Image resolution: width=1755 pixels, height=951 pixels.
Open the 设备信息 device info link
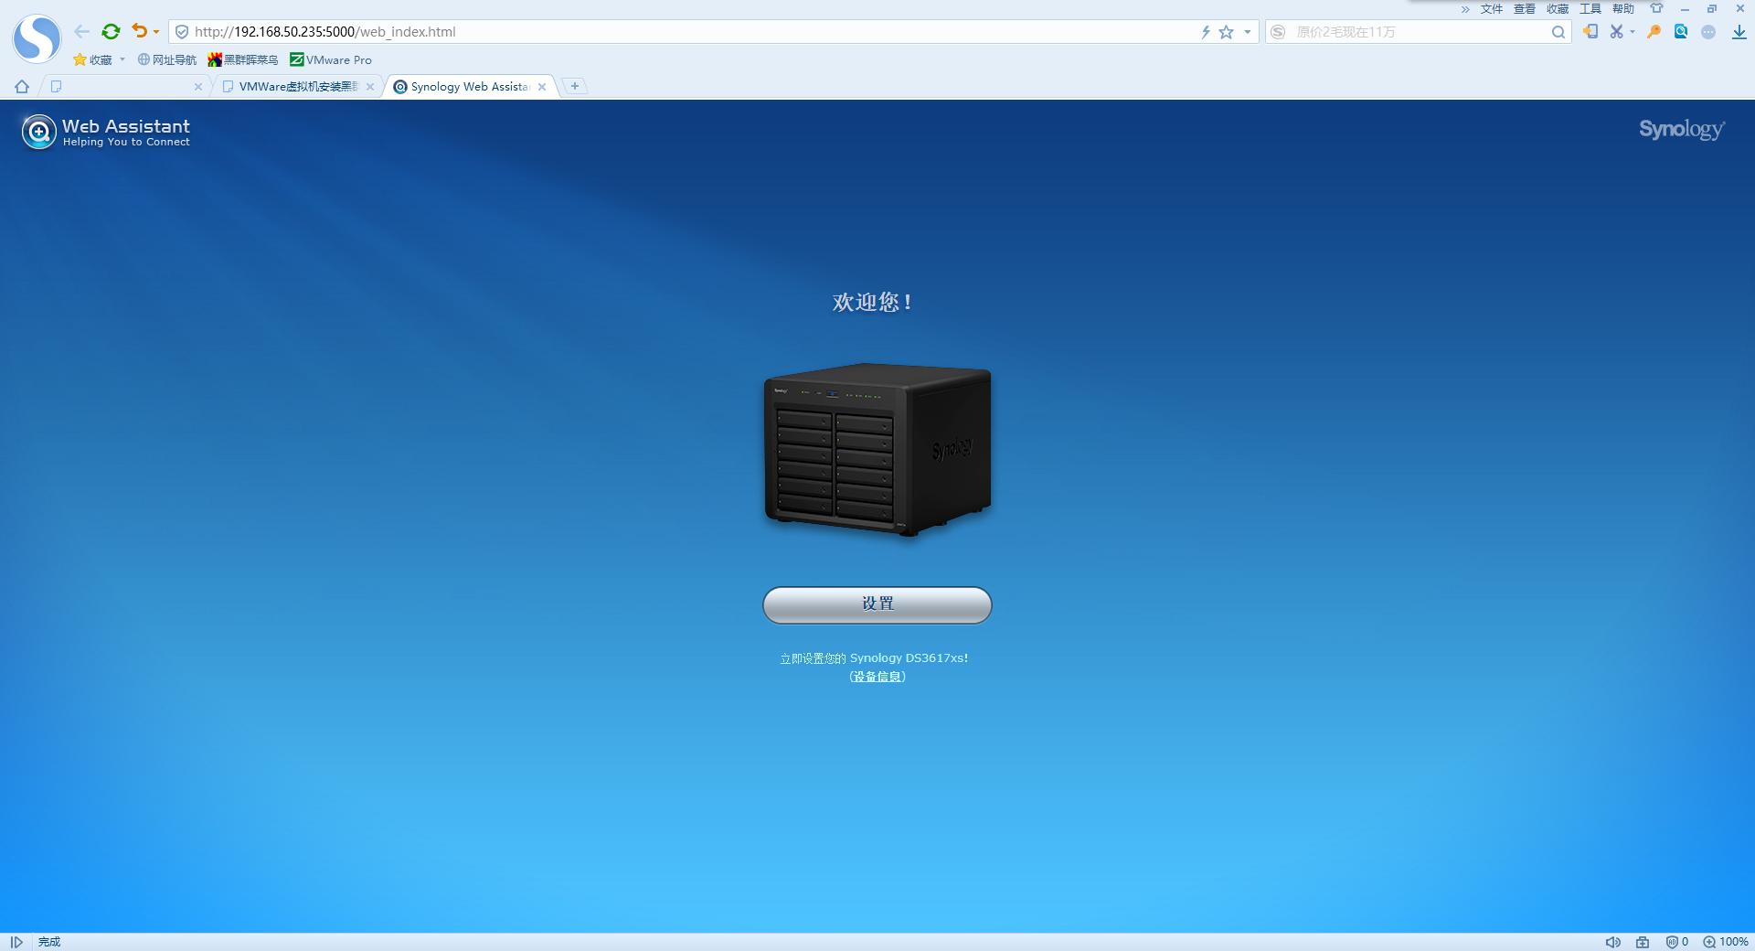pyautogui.click(x=877, y=677)
